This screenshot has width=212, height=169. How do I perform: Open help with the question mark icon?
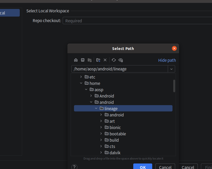point(74,167)
